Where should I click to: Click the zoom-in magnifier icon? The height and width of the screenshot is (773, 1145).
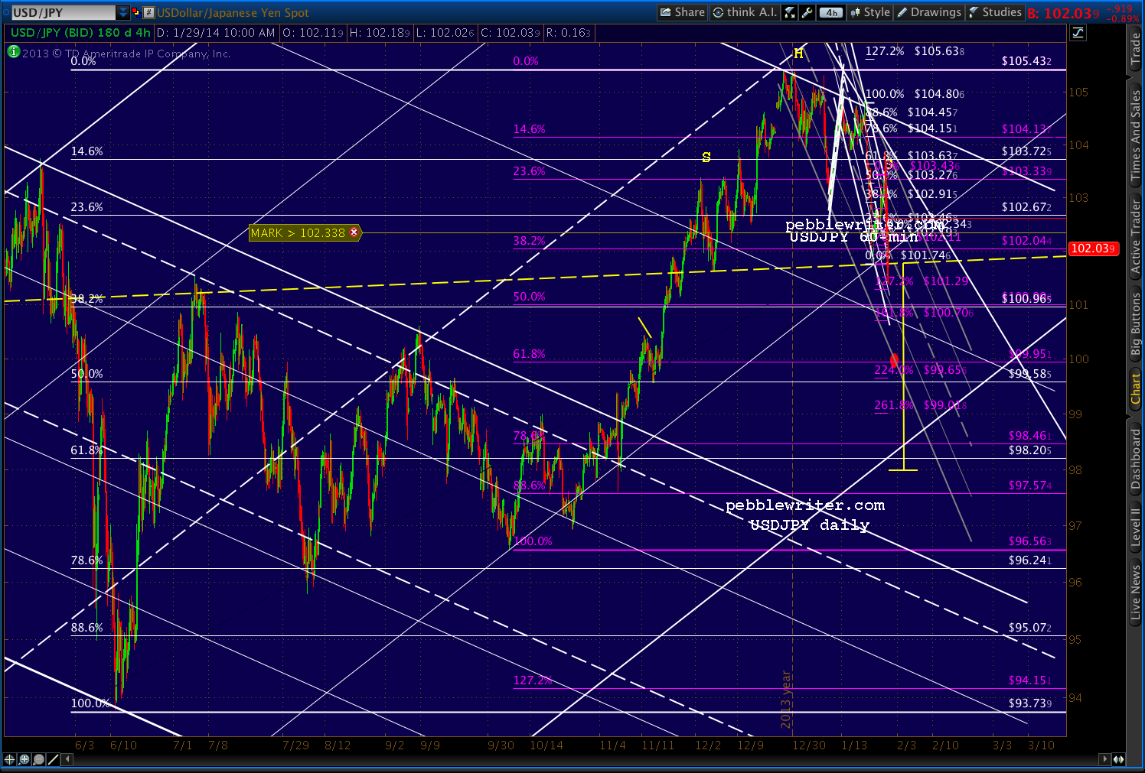pos(24,759)
